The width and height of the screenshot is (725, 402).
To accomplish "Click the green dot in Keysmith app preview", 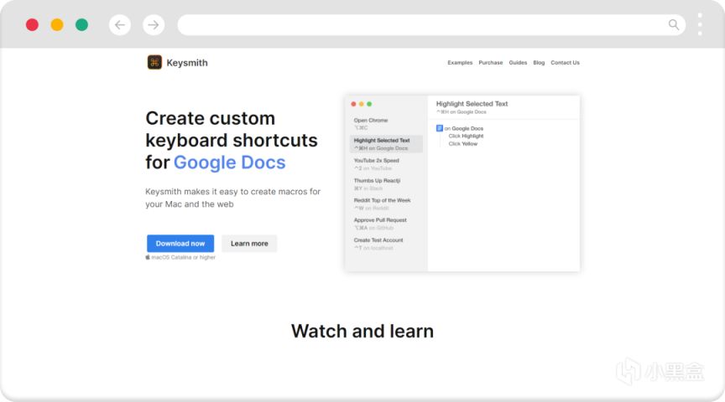I will (369, 104).
